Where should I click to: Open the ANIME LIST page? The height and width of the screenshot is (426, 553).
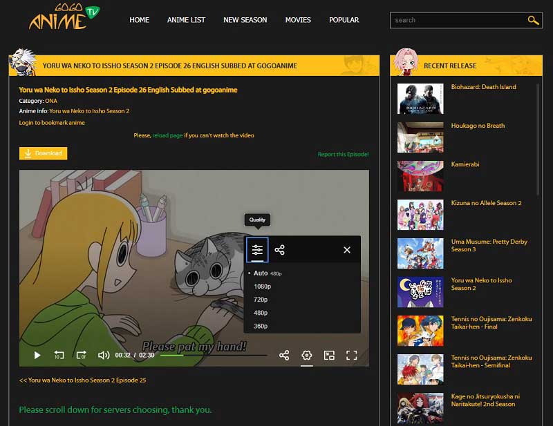186,20
